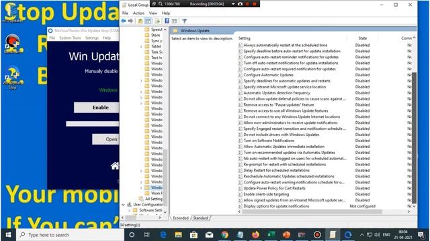Viewport: 430px width, 241px height.
Task: Open the blue Help toolbar icon
Action: [167, 21]
